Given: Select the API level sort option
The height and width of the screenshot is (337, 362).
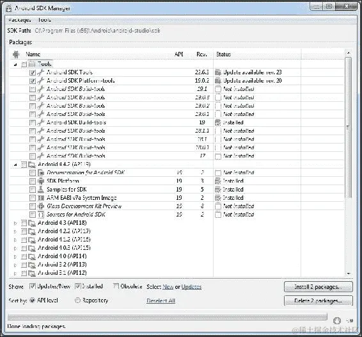Looking at the screenshot, I should (33, 300).
